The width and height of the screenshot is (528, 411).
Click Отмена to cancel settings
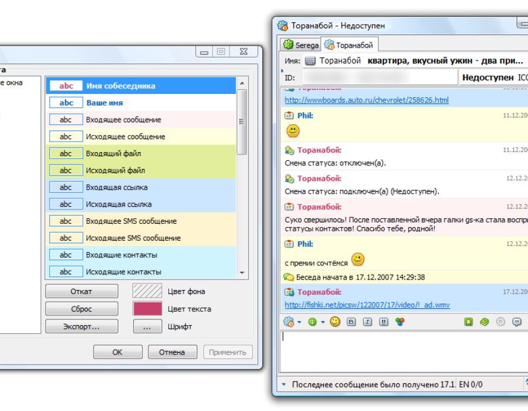coord(172,352)
